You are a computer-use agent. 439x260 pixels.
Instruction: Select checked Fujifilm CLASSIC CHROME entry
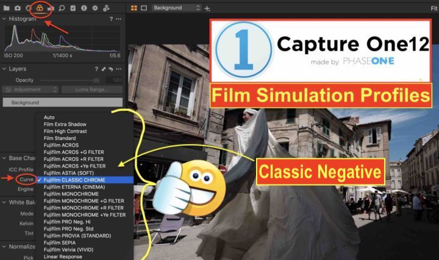click(85, 180)
